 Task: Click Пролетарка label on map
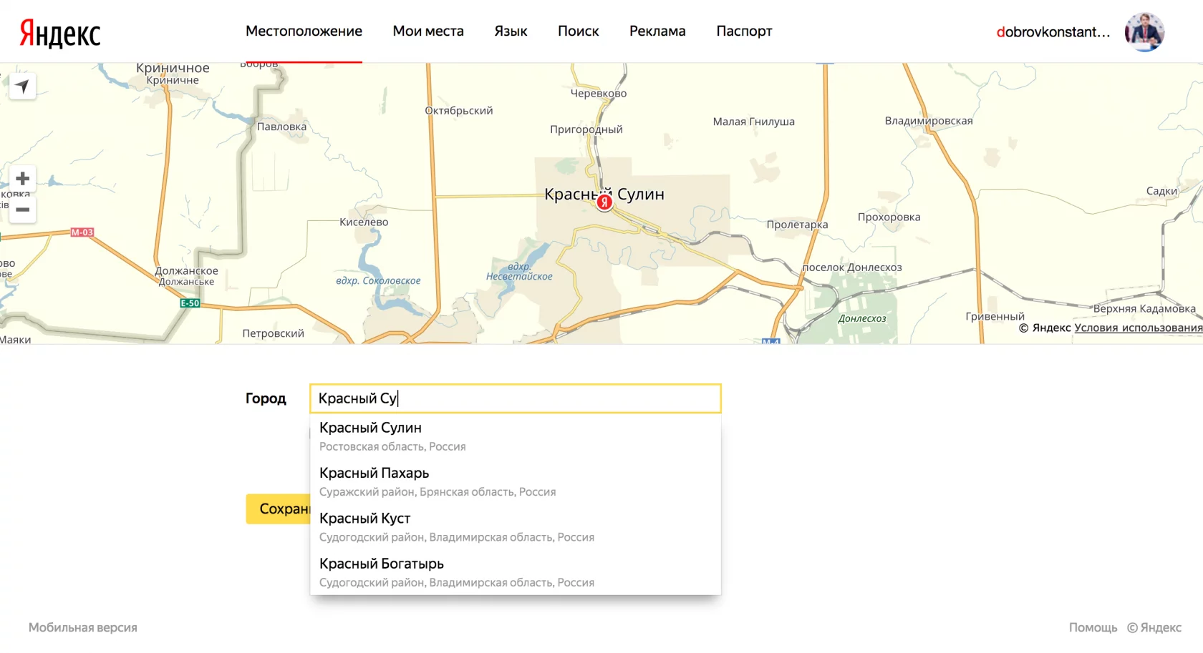click(x=797, y=225)
